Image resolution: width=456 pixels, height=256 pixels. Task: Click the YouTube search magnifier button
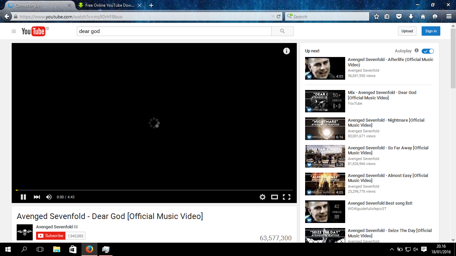(x=282, y=31)
